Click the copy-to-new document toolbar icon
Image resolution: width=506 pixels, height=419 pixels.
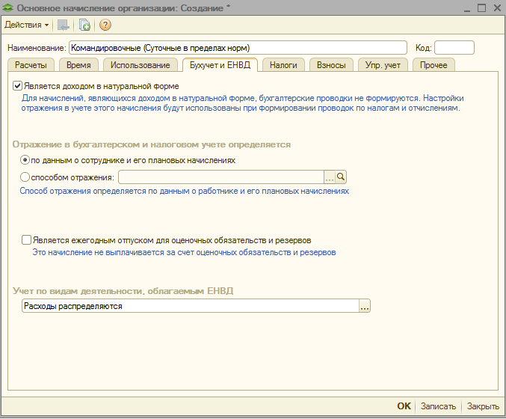click(84, 25)
